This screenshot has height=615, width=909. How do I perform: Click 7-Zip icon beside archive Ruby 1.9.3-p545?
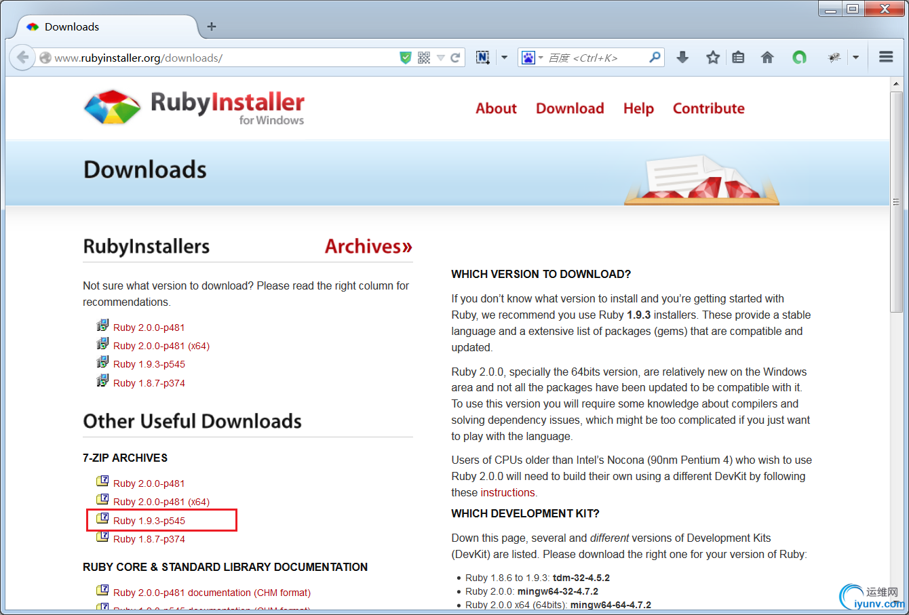(102, 518)
